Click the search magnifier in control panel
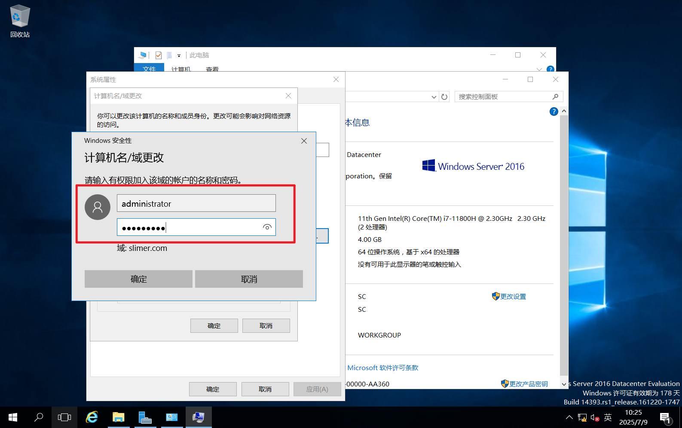The image size is (682, 428). (555, 97)
